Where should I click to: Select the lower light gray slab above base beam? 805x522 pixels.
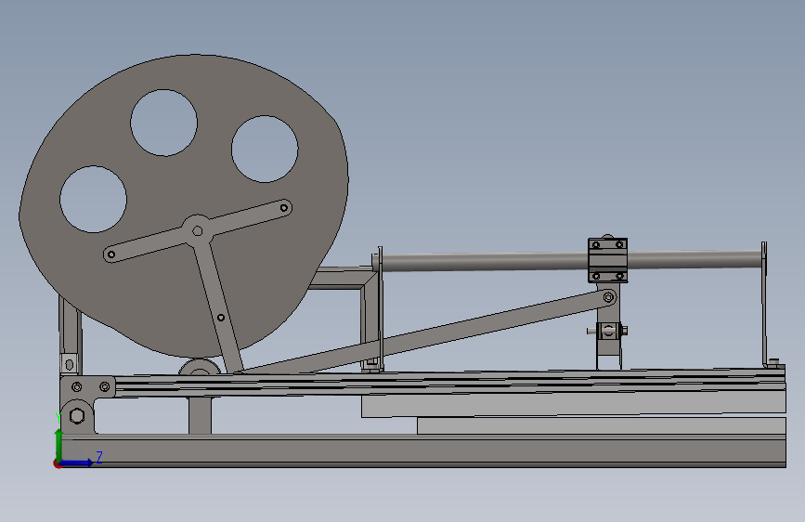coord(601,425)
